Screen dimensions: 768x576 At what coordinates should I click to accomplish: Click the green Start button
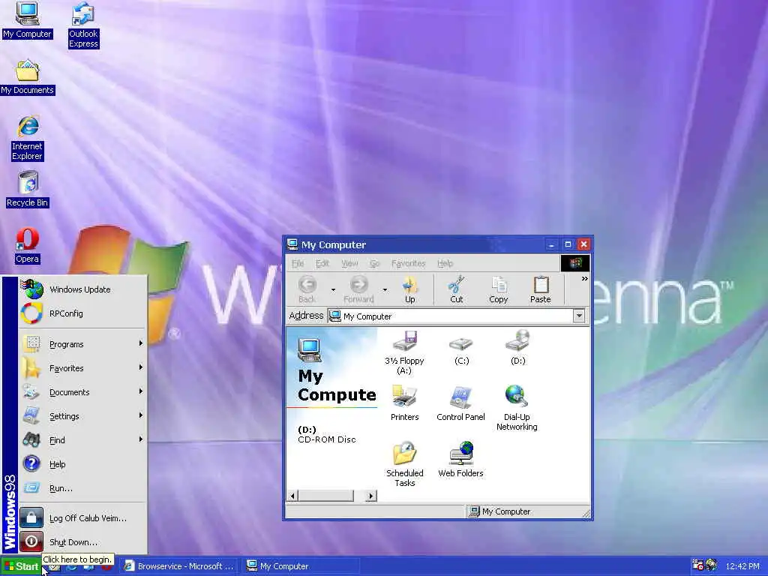[x=20, y=567]
